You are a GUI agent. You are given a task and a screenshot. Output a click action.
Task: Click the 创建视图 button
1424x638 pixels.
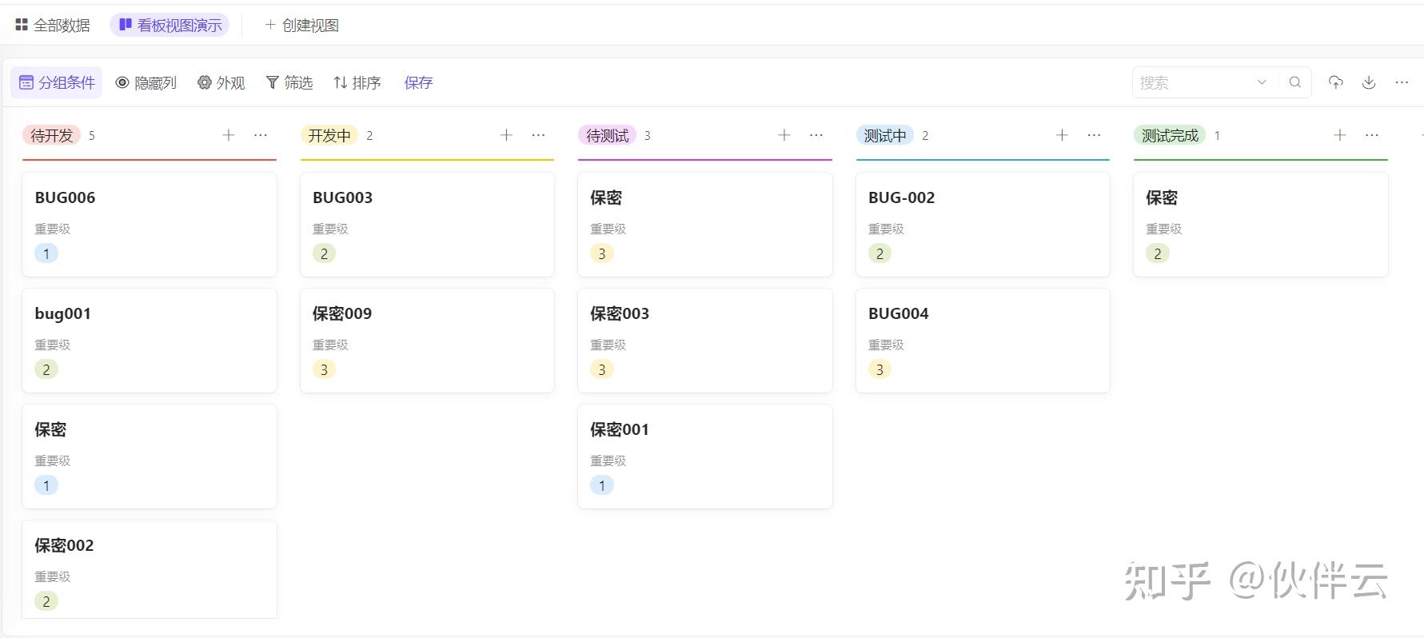point(302,26)
